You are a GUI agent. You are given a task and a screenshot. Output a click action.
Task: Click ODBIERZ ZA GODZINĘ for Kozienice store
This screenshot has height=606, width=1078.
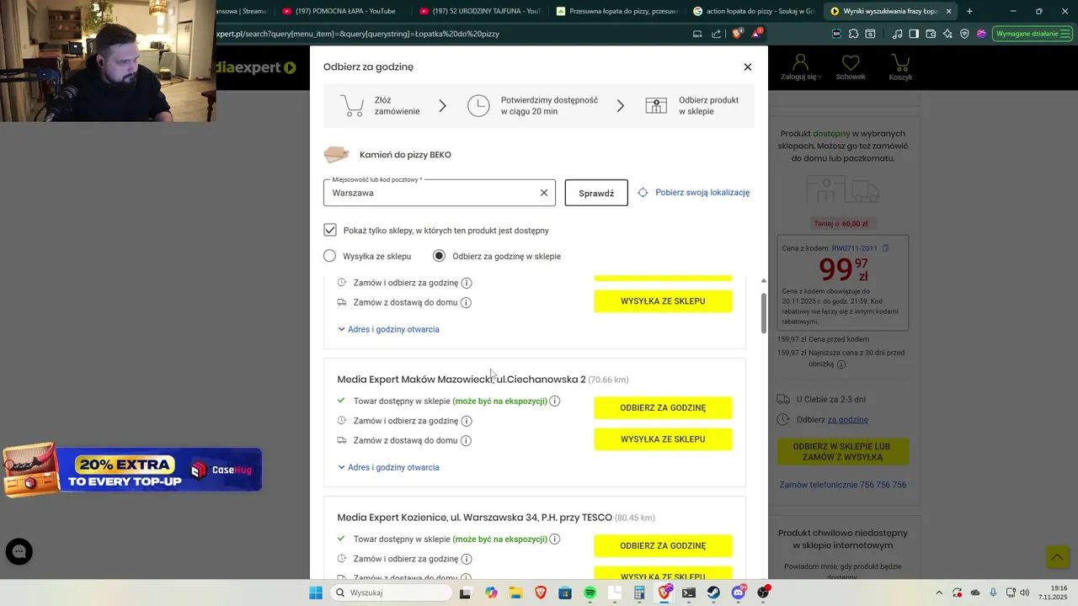point(663,546)
